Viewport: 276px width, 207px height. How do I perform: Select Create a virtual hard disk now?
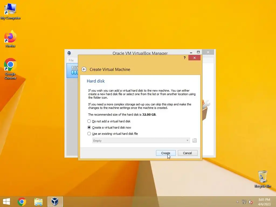click(x=109, y=127)
